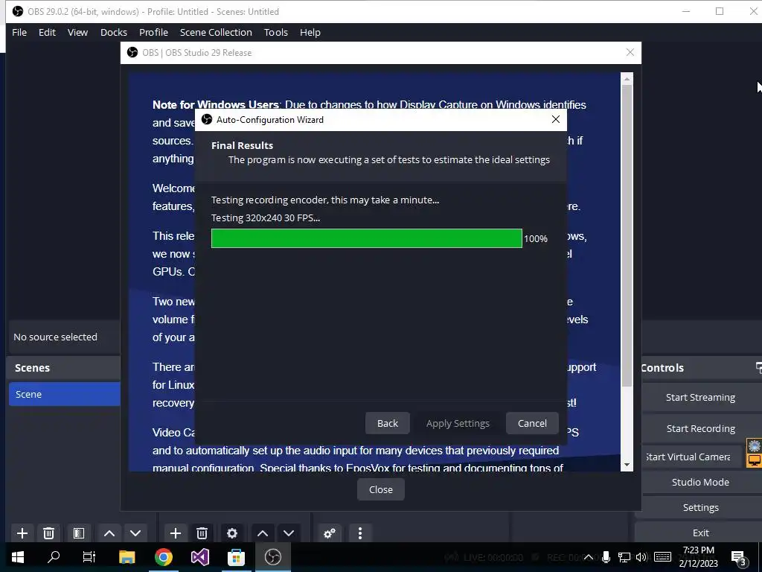Click the microphone tray icon

(606, 557)
